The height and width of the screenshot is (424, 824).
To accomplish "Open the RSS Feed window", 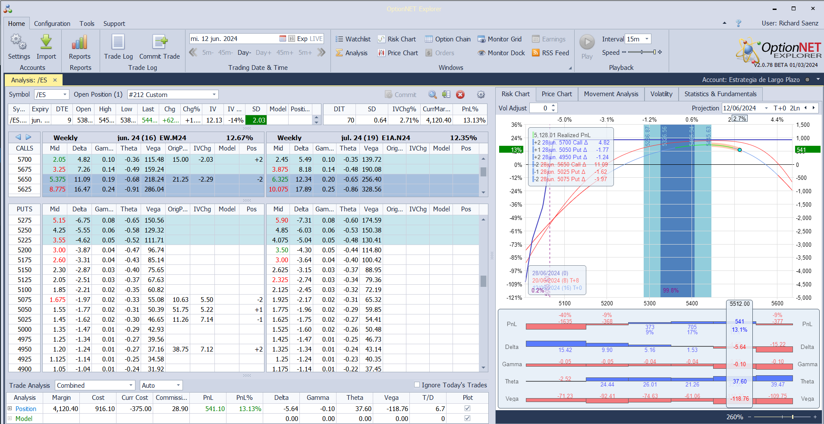I will tap(550, 53).
